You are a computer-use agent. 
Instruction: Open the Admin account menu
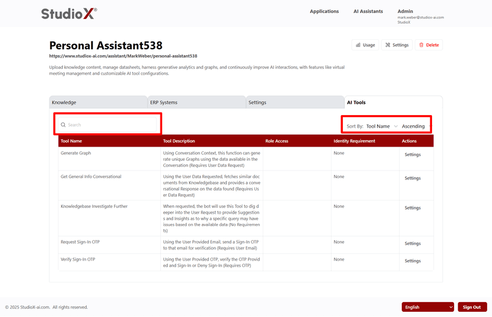405,11
